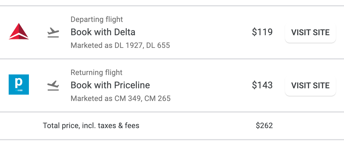
Task: Click the Departing flight label
Action: [x=97, y=19]
